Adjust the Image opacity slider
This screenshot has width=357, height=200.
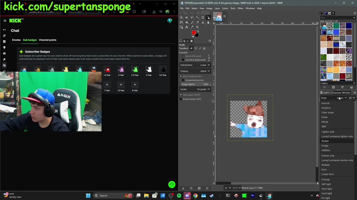click(196, 84)
